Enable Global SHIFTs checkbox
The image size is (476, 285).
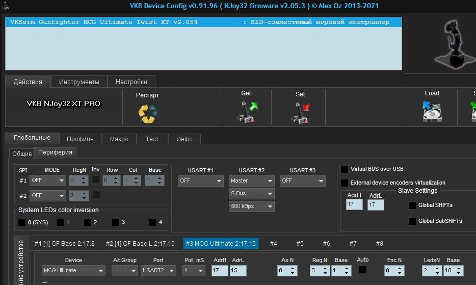412,205
